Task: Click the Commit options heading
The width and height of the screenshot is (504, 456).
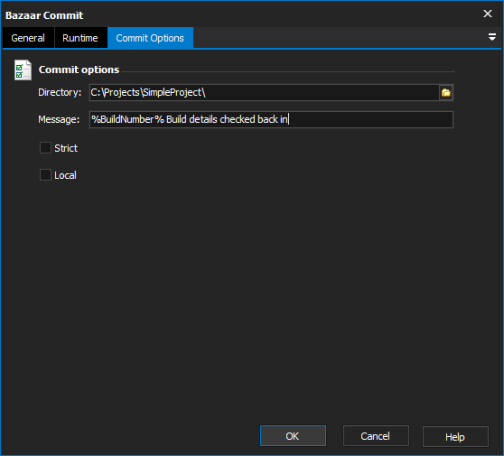Action: tap(79, 70)
